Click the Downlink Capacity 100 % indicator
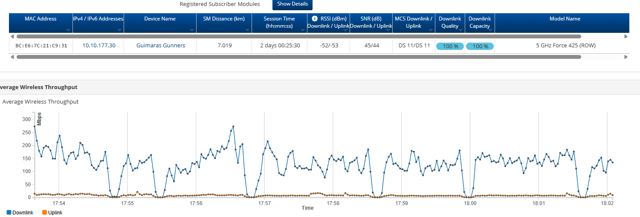This screenshot has height=217, width=640. click(x=480, y=46)
